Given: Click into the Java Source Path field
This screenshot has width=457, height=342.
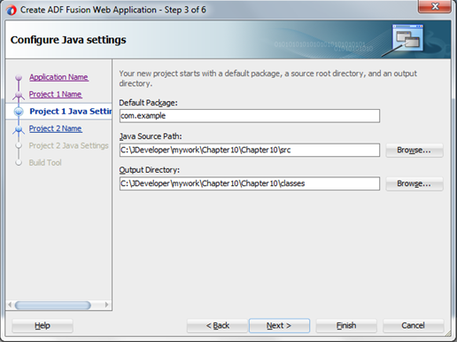Looking at the screenshot, I should (250, 150).
